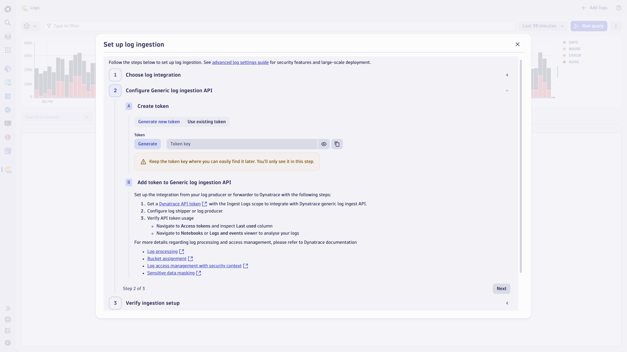Open the three-dot options menu beside Run query

coord(616,26)
